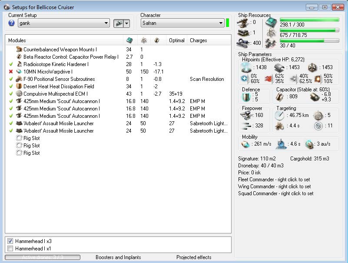
Task: Check the Hammerhead I x1 drone checkbox
Action: pyautogui.click(x=10, y=249)
